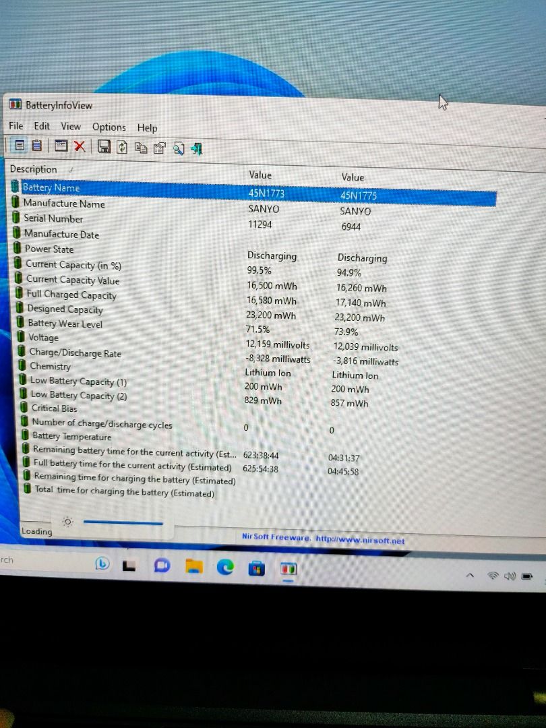The image size is (546, 728).
Task: Save the battery report with floppy disk icon
Action: pyautogui.click(x=104, y=146)
